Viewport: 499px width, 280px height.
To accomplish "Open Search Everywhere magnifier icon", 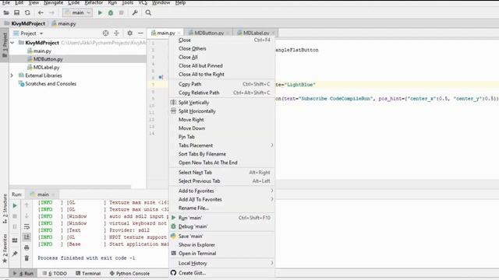I will tap(148, 12).
